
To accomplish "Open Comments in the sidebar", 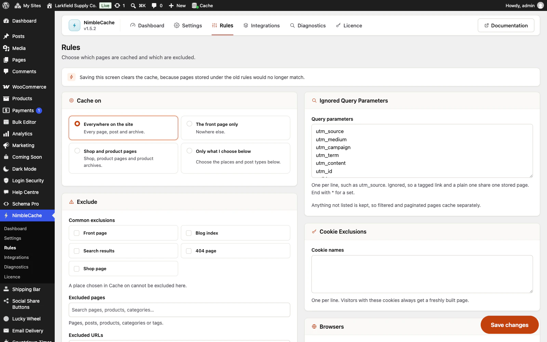I will [27, 71].
